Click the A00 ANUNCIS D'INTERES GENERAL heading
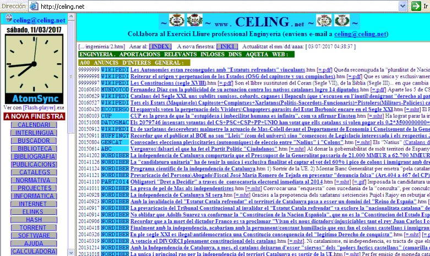This screenshot has height=256, width=430. tap(134, 63)
